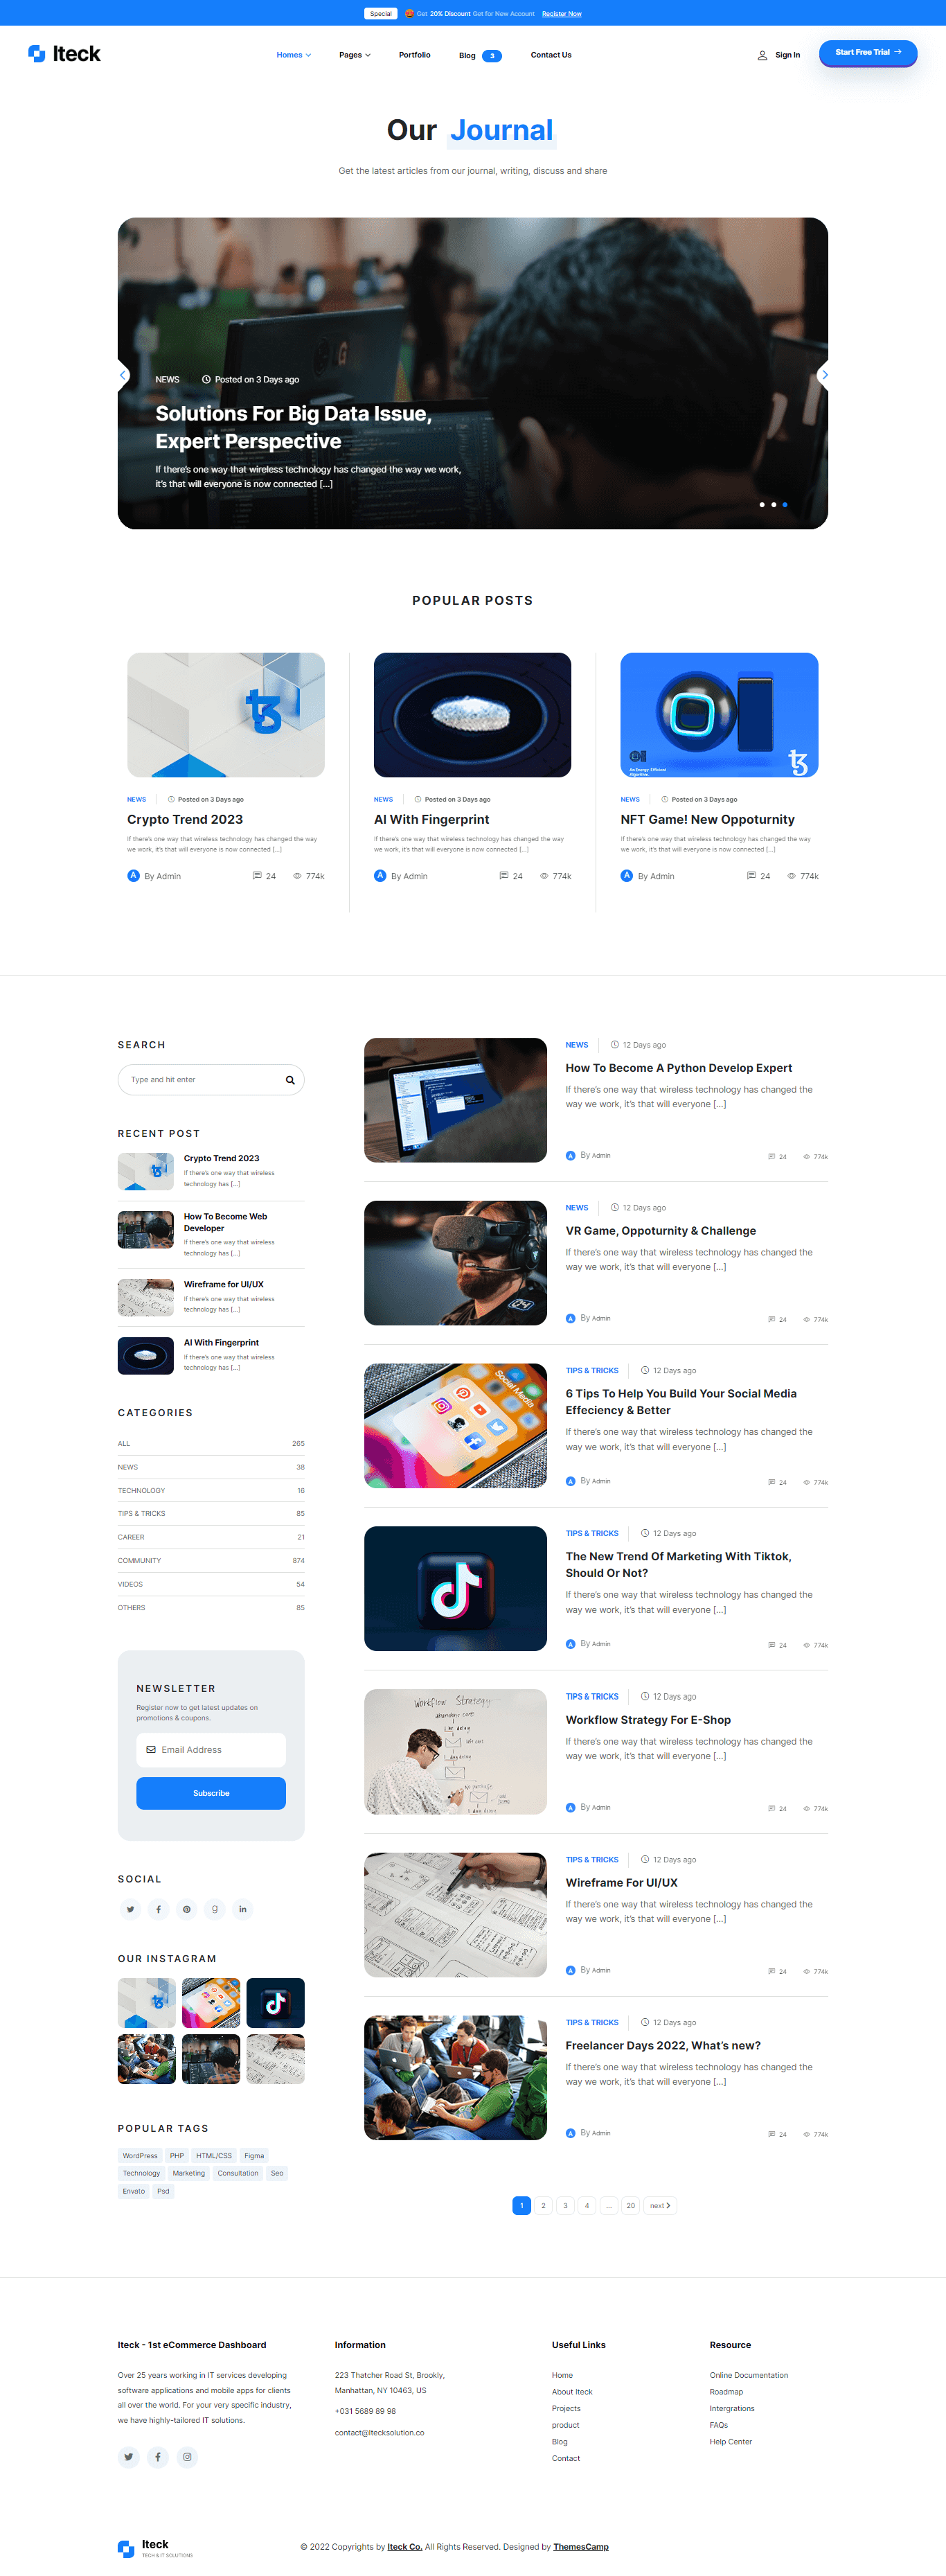The image size is (946, 2576).
Task: Expand the Homes dropdown menu
Action: point(293,55)
